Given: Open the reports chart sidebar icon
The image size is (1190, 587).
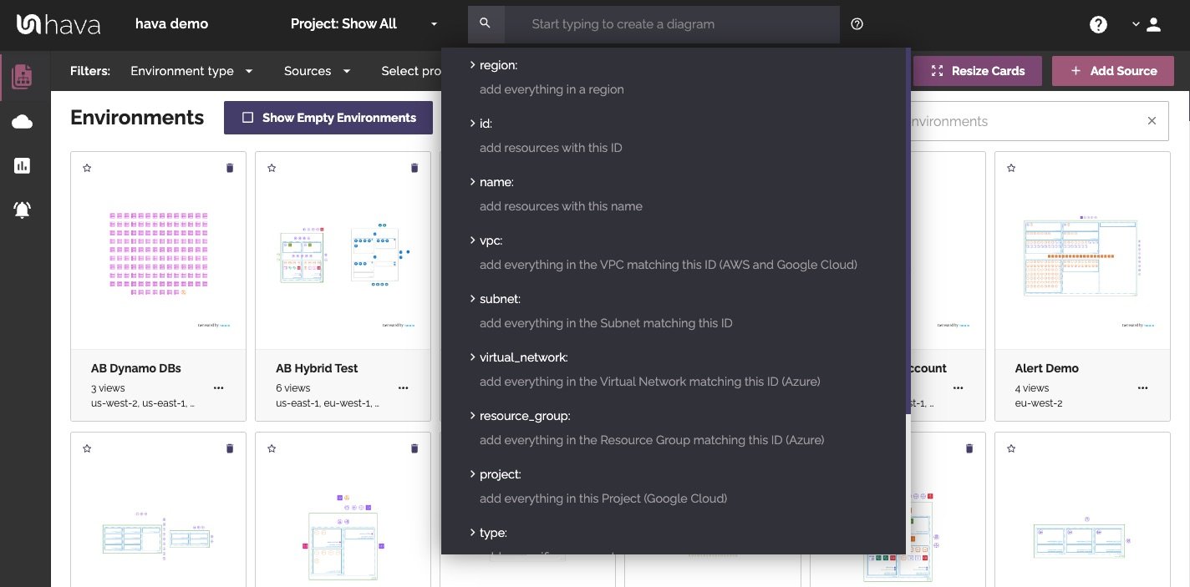Looking at the screenshot, I should point(23,166).
